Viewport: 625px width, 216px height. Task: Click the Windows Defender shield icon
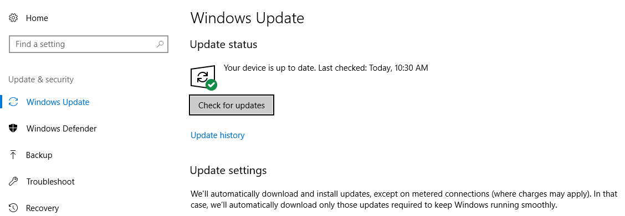pyautogui.click(x=13, y=128)
